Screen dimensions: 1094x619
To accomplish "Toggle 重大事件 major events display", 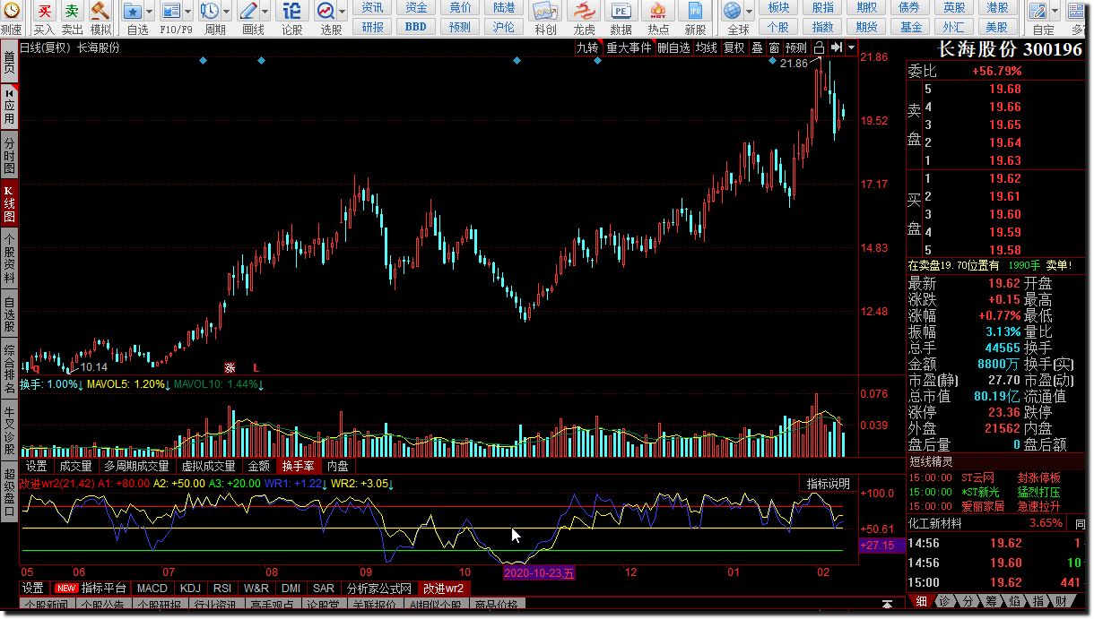I will coord(629,47).
